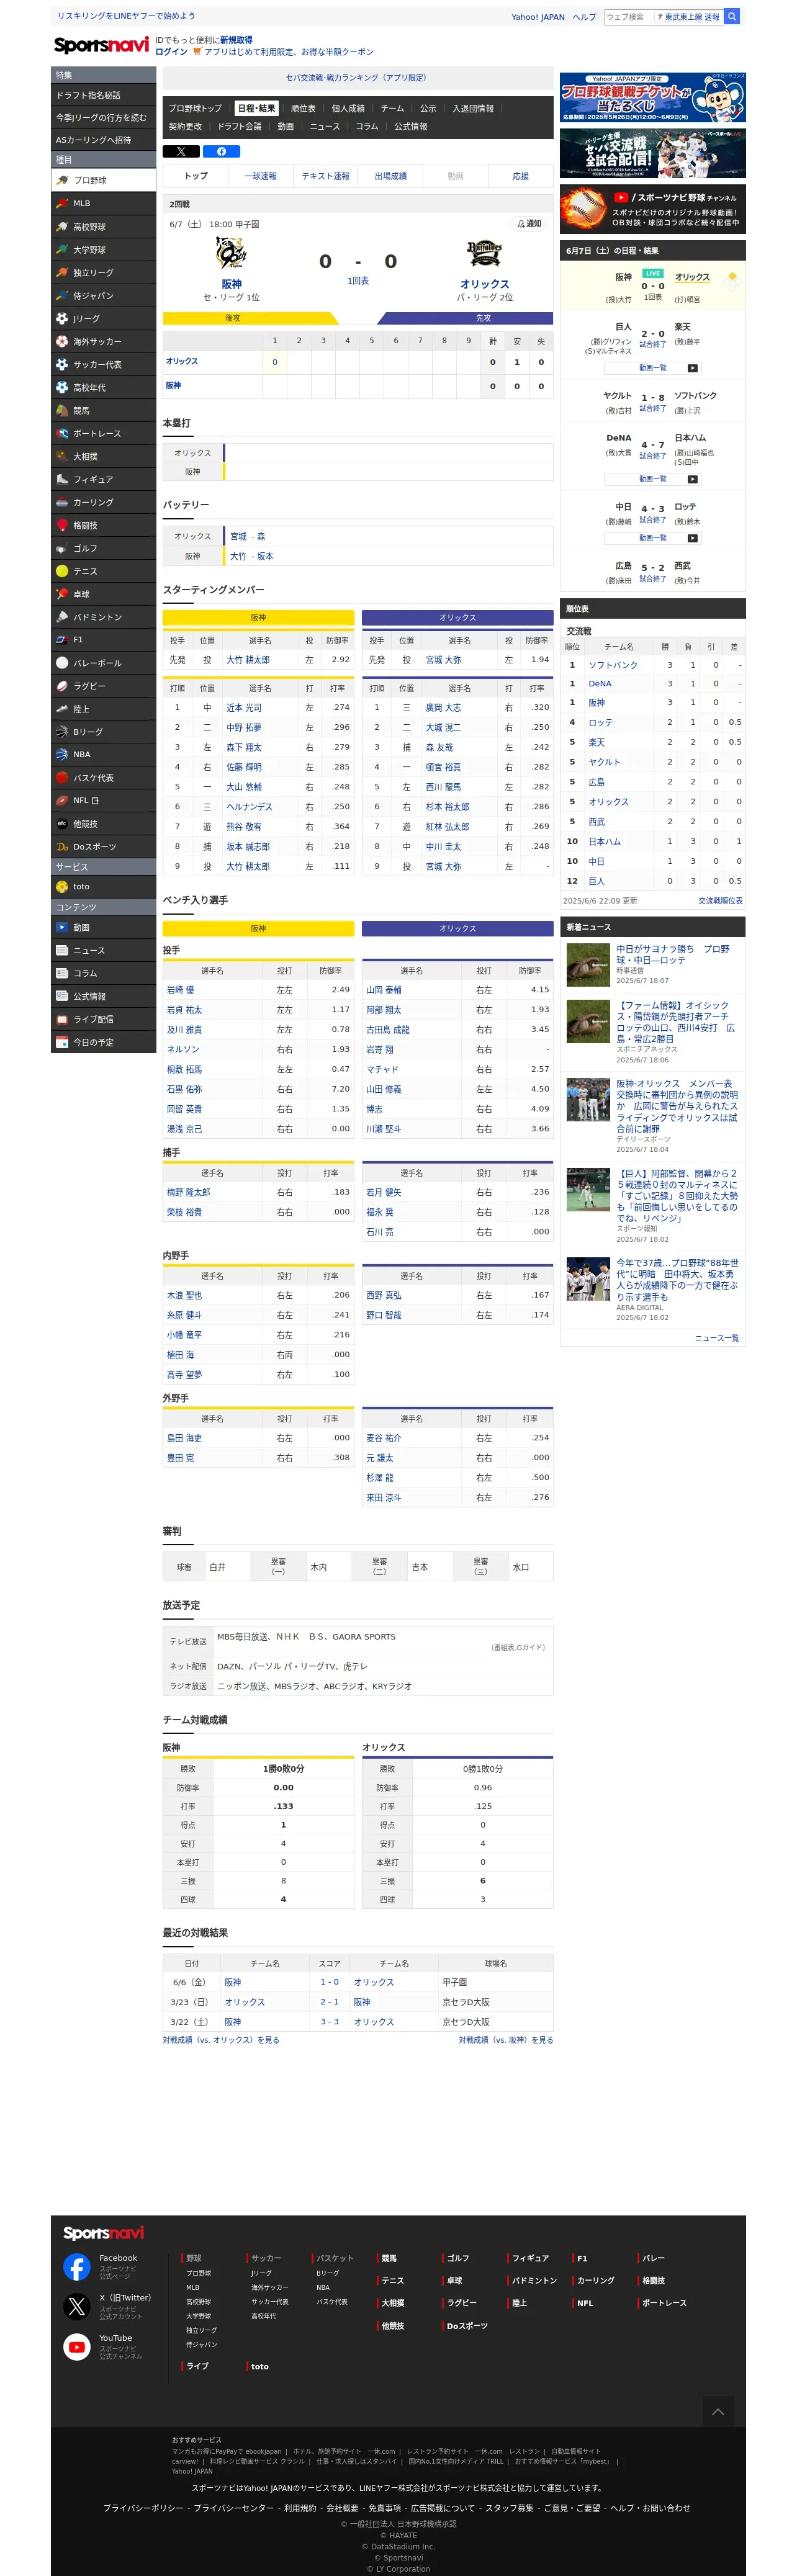This screenshot has height=2576, width=797.
Task: Select F1 in the sidebar
Action: (x=104, y=639)
